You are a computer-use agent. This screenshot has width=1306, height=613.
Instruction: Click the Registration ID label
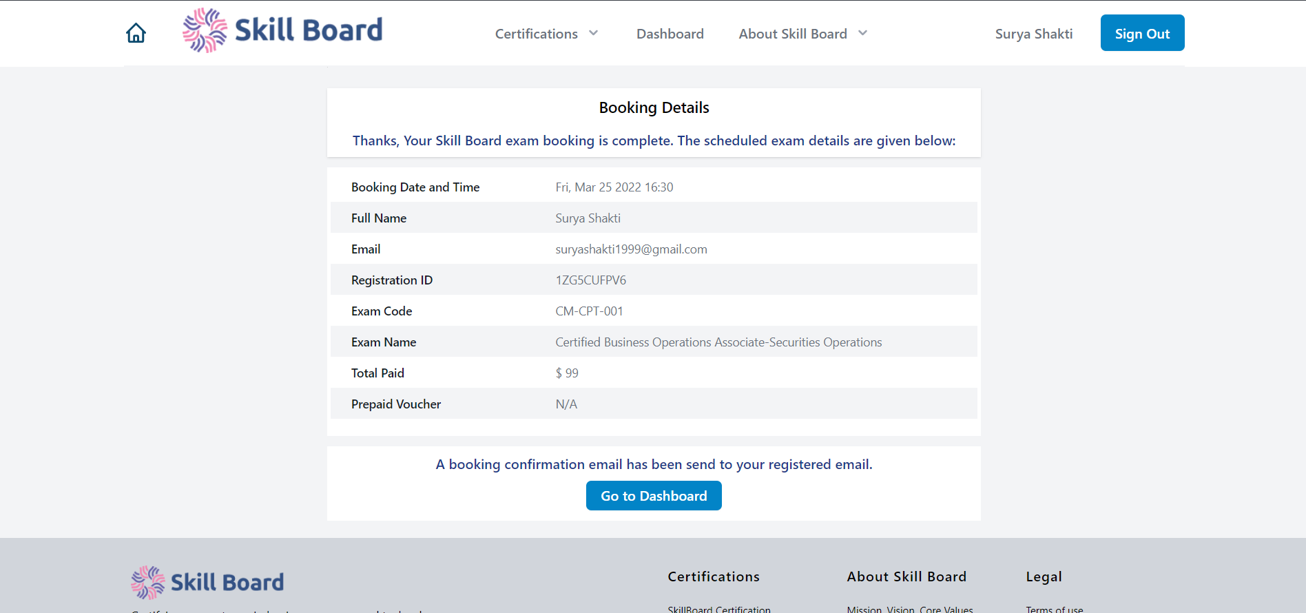click(x=392, y=280)
